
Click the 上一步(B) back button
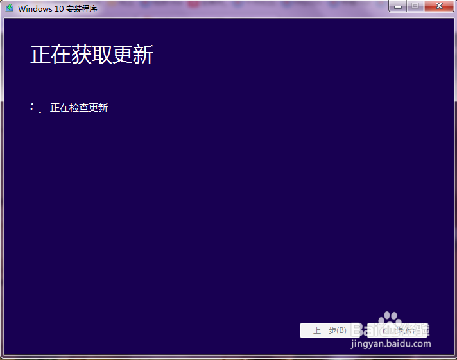329,330
